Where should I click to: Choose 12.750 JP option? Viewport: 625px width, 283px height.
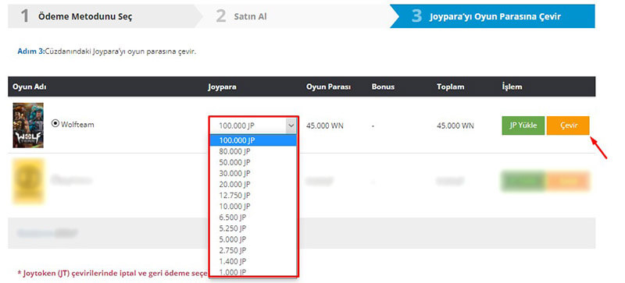click(252, 195)
